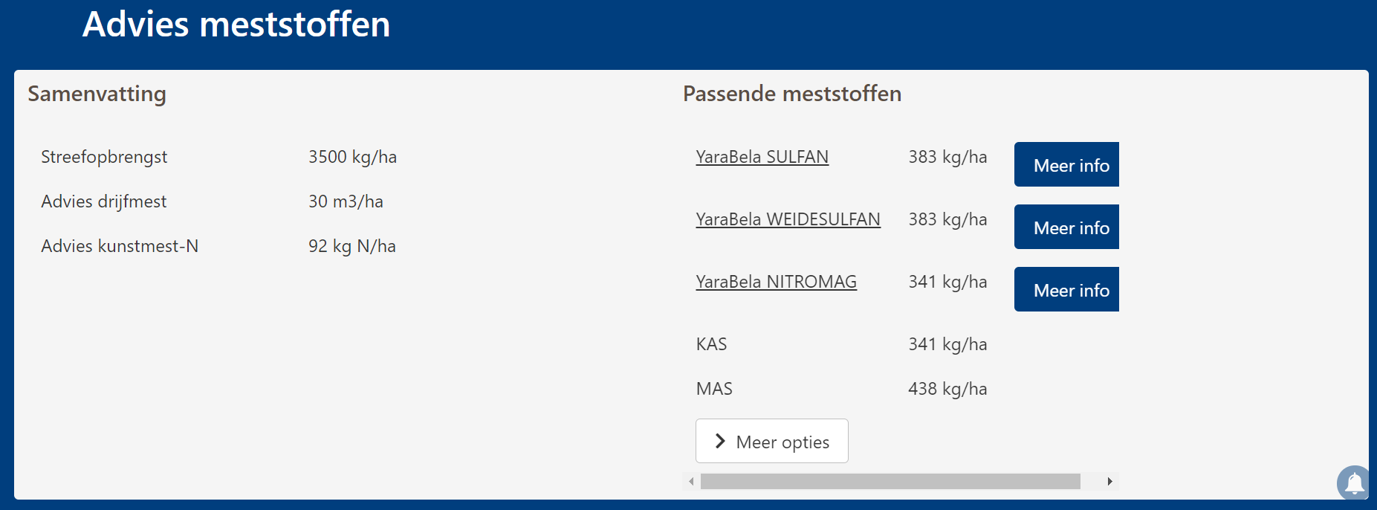This screenshot has width=1377, height=510.
Task: Follow the YaraBela WEIDESULFAN link
Action: 788,219
